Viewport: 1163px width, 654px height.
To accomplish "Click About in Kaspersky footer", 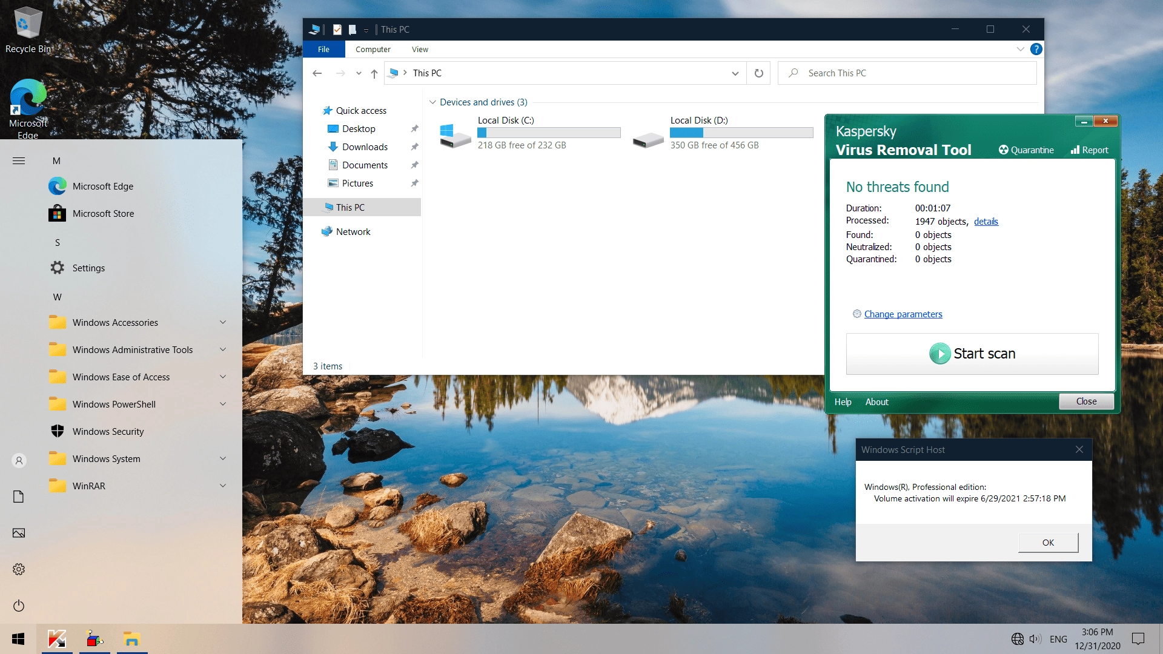I will click(876, 401).
